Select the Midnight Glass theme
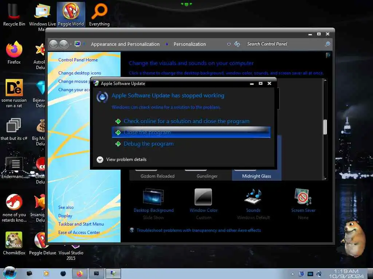The width and height of the screenshot is (373, 279). click(x=256, y=176)
